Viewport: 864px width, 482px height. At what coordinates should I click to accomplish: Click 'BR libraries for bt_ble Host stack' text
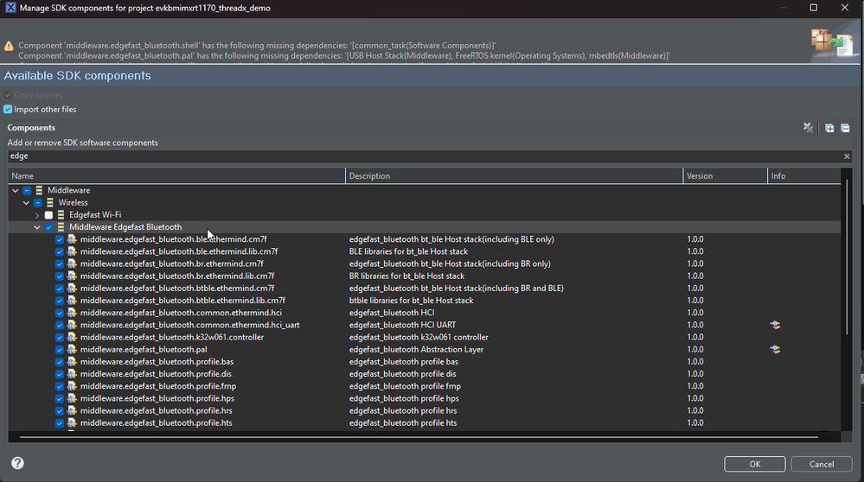coord(406,276)
